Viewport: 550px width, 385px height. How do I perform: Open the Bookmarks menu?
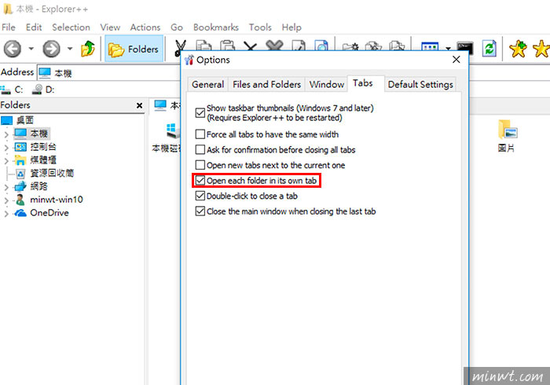point(216,27)
